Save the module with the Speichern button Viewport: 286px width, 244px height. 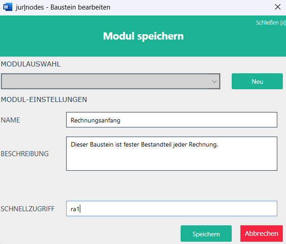click(x=206, y=234)
